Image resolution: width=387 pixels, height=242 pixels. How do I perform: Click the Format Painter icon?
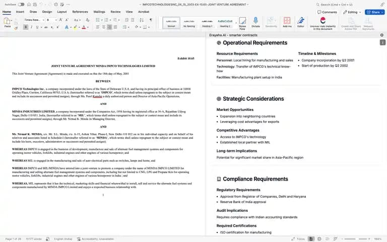[x=16, y=28]
